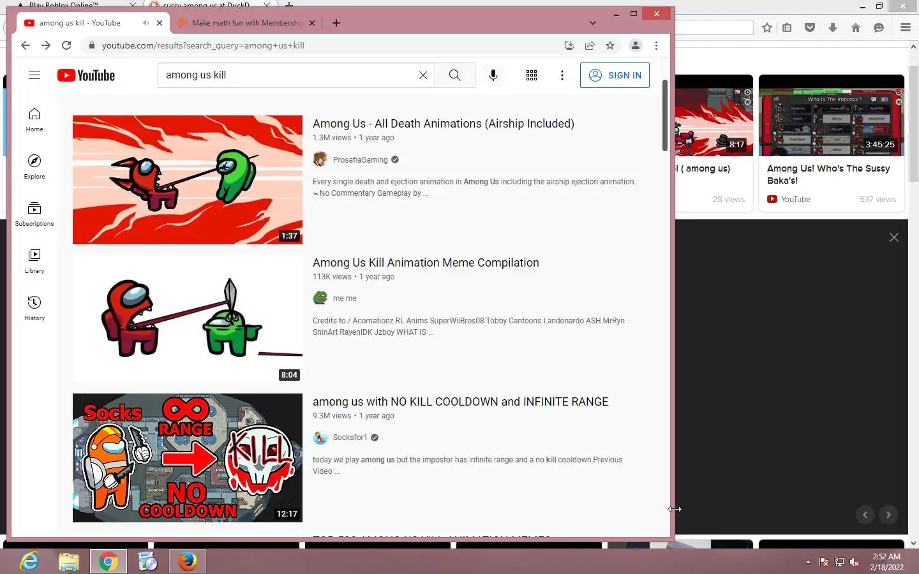Open 'Among Us - All Death Animations' title
The image size is (919, 574).
pos(444,124)
